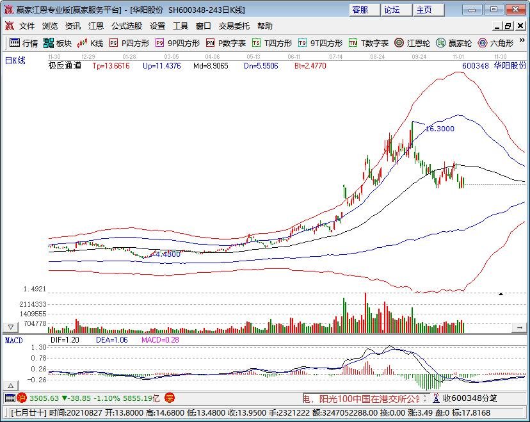Click the scrolling news ticker headline
This screenshot has height=422, width=530.
360,398
